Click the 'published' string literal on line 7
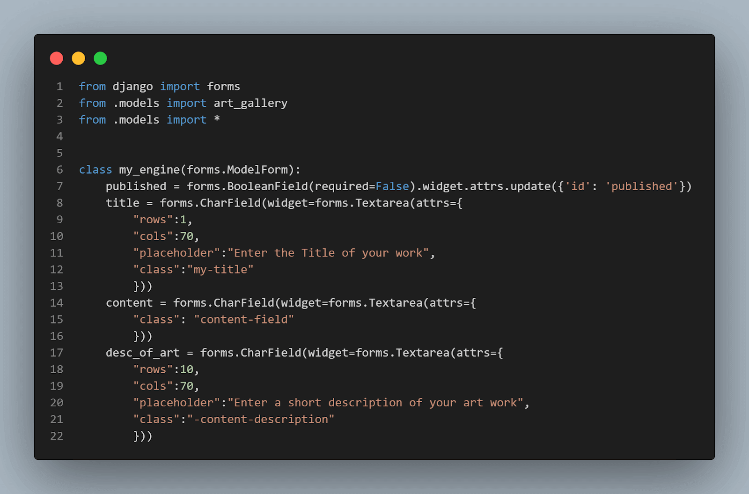 (642, 186)
